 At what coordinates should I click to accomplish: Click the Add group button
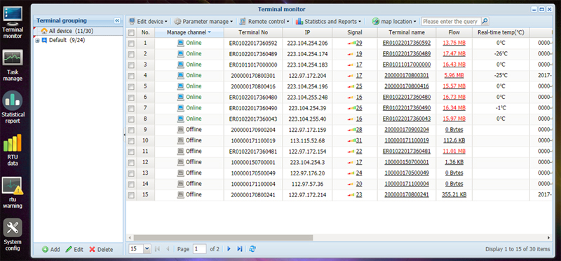click(x=50, y=250)
